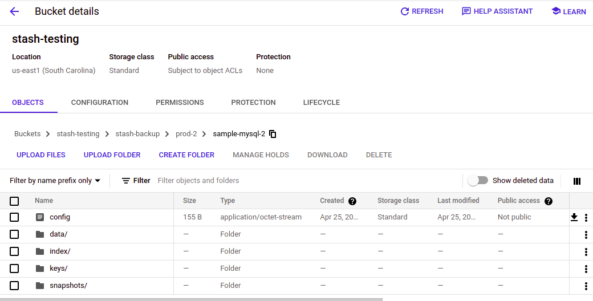Toggle the Show deleted data switch
This screenshot has height=301, width=593.
pyautogui.click(x=478, y=181)
